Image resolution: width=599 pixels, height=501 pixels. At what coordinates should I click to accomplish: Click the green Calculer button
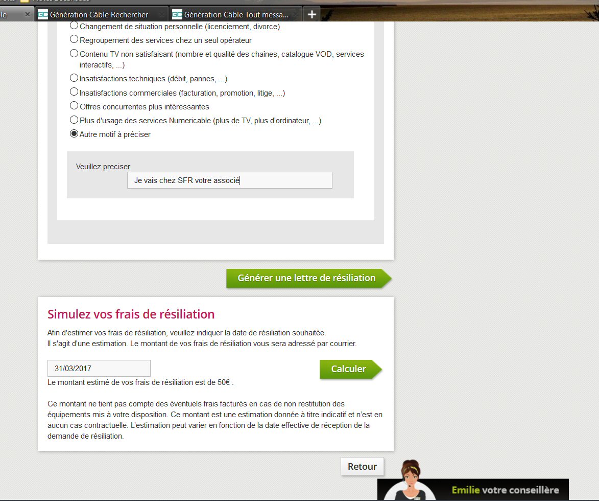(349, 369)
